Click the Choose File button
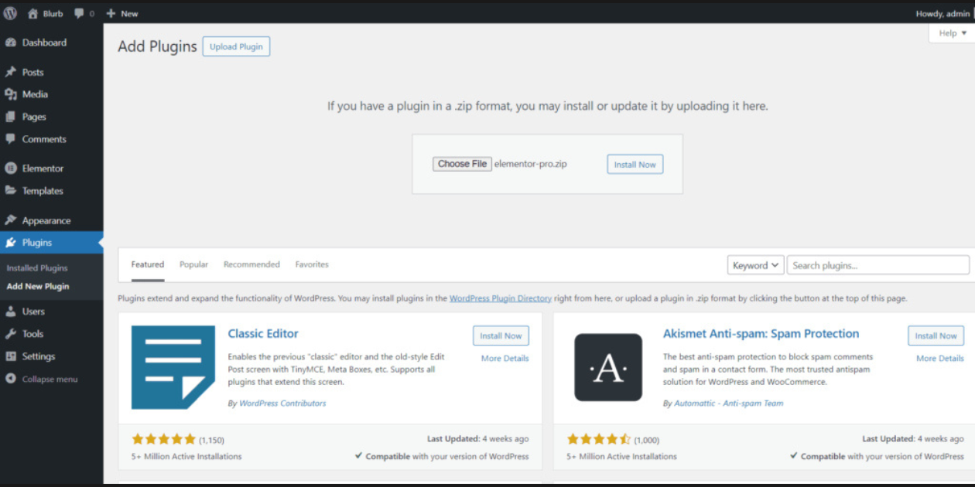Image resolution: width=975 pixels, height=487 pixels. coord(462,164)
